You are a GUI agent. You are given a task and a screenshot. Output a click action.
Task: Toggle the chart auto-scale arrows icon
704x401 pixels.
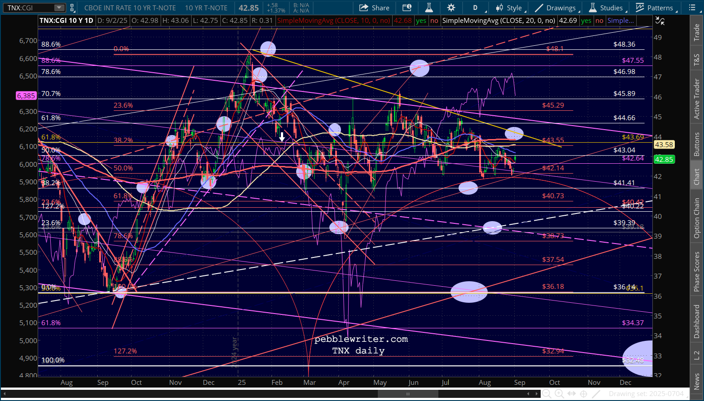659,21
